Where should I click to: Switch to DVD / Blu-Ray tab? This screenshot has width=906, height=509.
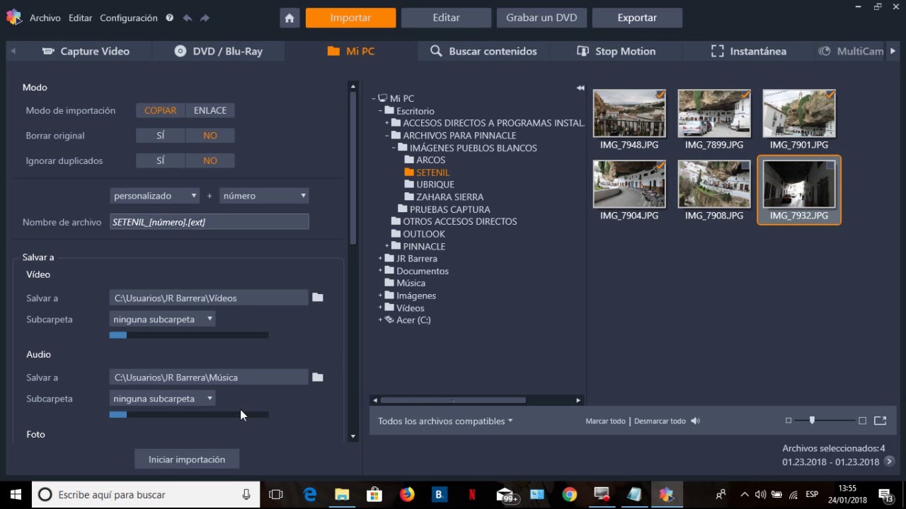[x=219, y=51]
